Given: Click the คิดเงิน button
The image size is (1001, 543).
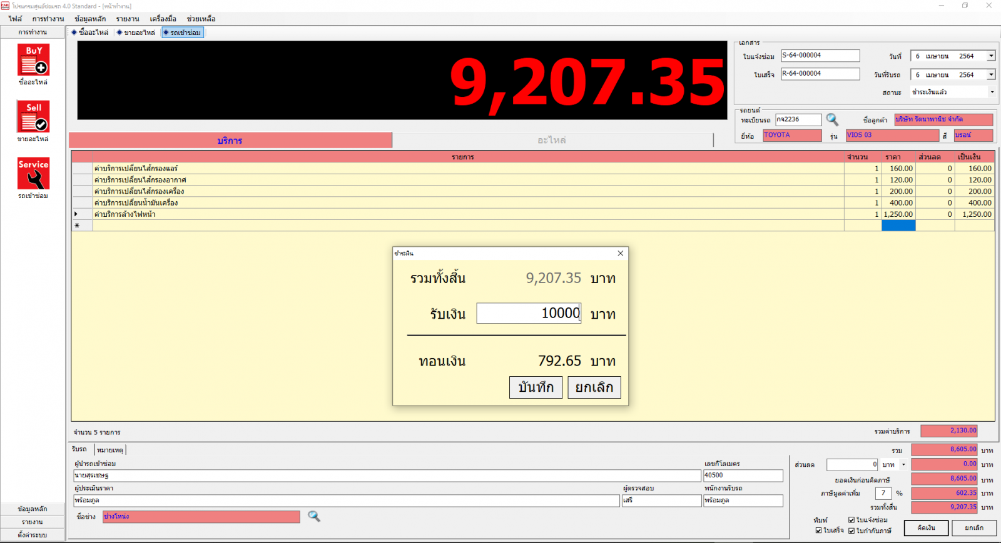Looking at the screenshot, I should coord(926,528).
